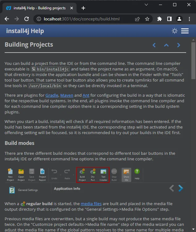Click the Building Projects page heading
Viewport: 196px width, 232px height.
[29, 44]
